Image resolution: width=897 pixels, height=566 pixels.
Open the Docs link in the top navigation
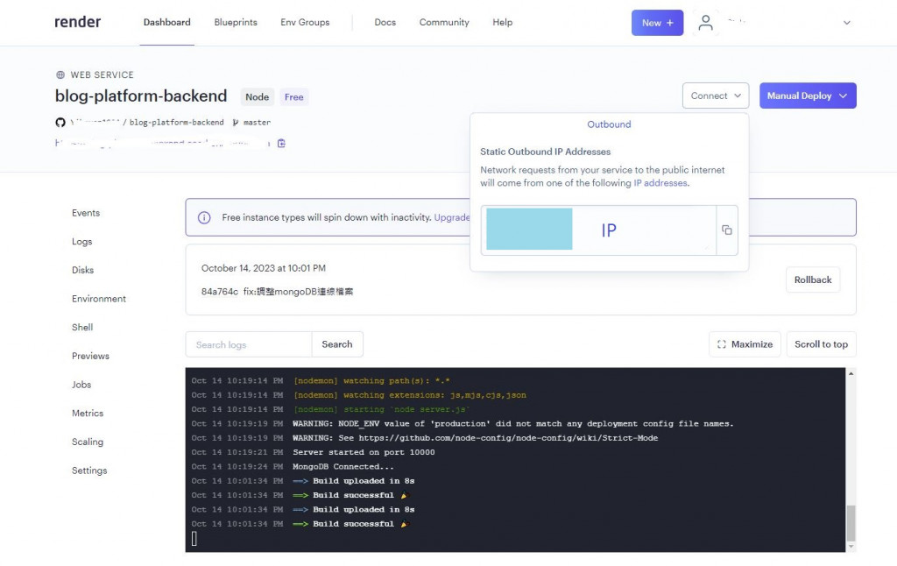point(385,22)
